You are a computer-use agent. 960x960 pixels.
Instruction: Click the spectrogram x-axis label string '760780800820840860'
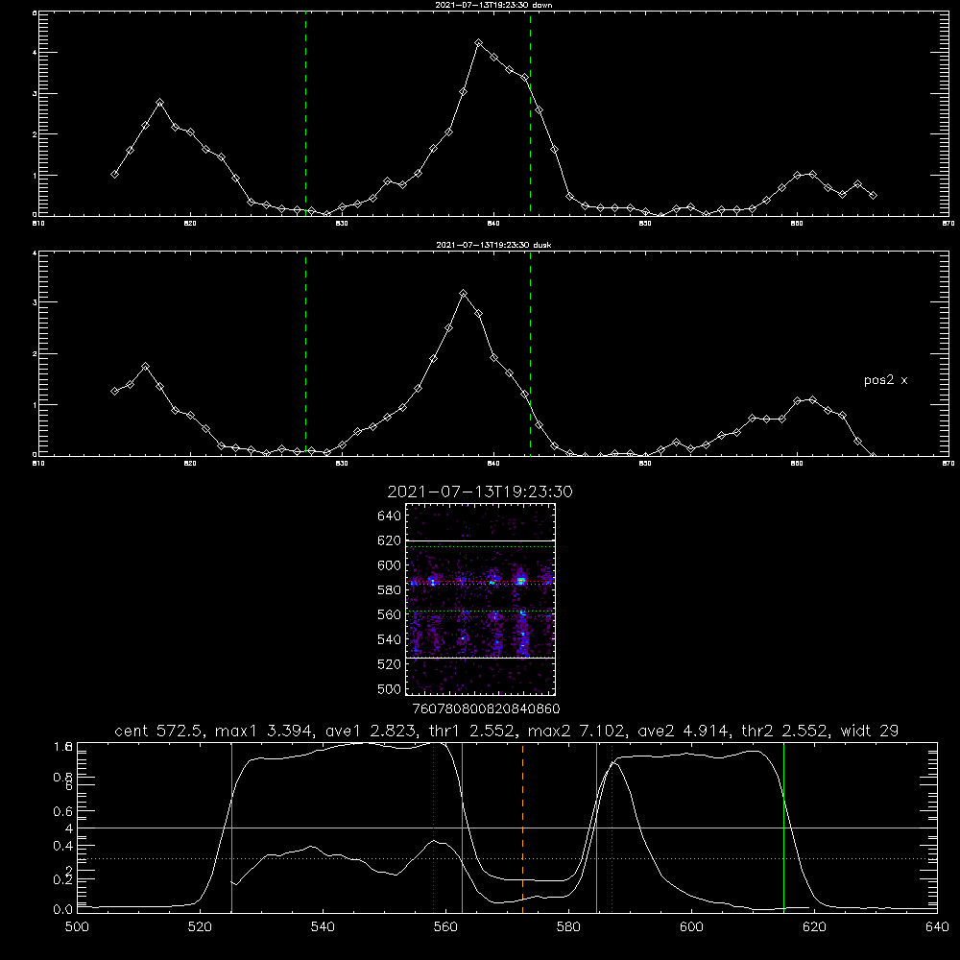coord(486,709)
